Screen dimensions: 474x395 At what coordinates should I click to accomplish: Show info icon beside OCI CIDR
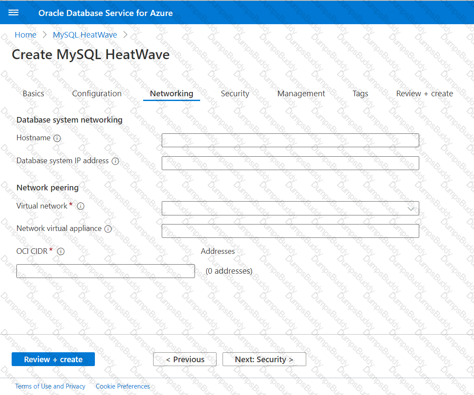tap(61, 252)
